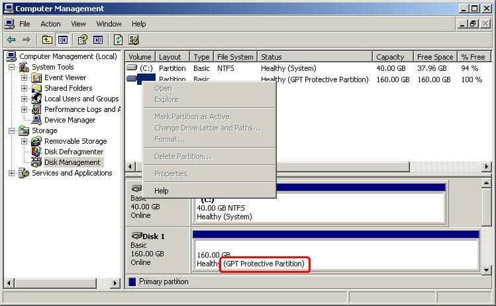Click the Forward arrow toolbar icon

tap(26, 40)
